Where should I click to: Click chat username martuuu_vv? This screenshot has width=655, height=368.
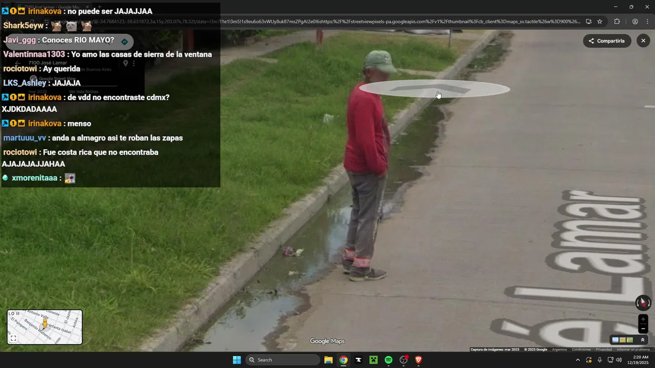pos(25,138)
